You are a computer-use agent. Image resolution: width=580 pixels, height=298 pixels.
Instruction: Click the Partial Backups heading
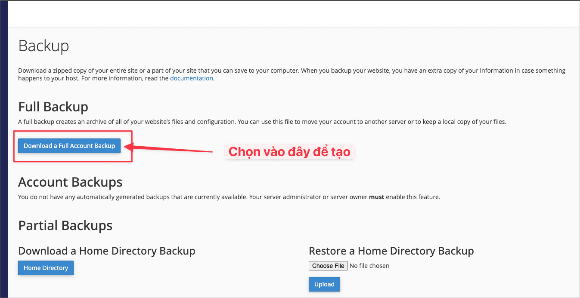65,225
